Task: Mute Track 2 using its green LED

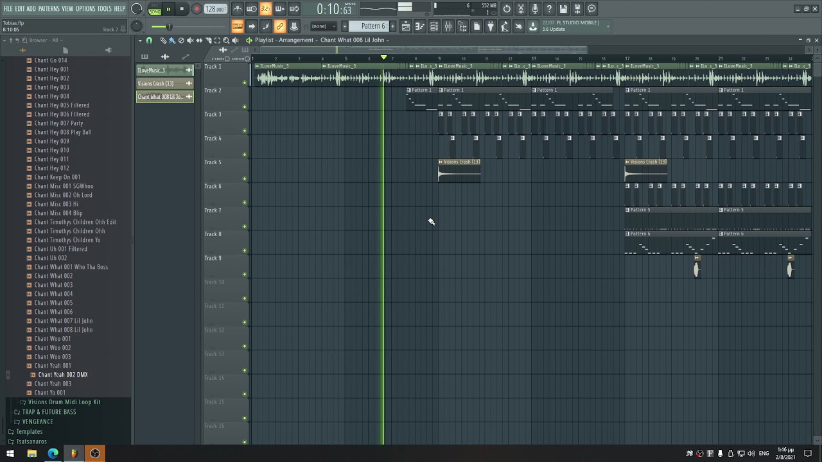Action: tap(244, 107)
